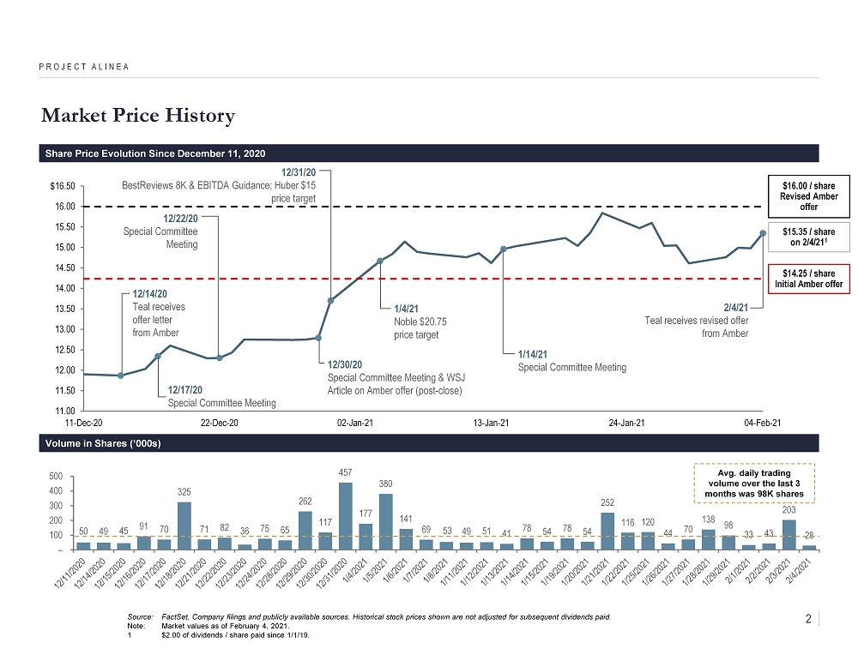The image size is (858, 661).
Task: Click the tallest volume bar labeled 457
Action: tap(345, 516)
